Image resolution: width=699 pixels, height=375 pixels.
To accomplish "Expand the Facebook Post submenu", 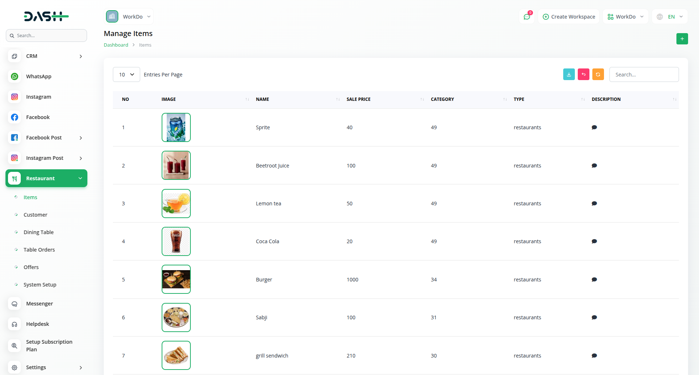I will [81, 138].
